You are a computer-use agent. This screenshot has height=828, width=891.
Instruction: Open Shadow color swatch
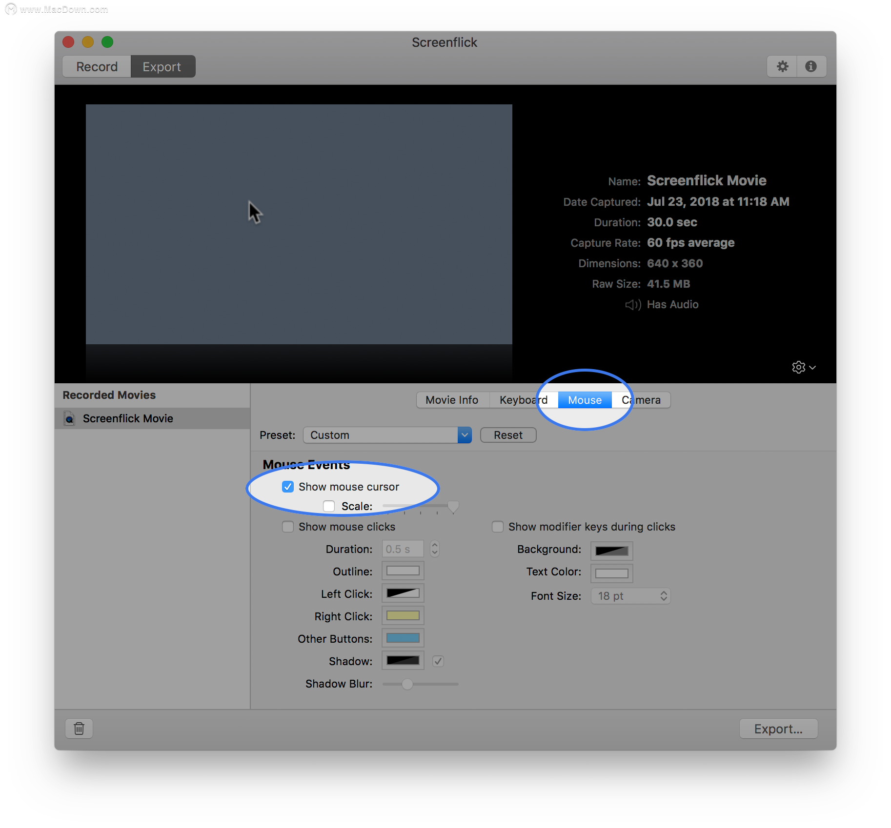pos(403,661)
